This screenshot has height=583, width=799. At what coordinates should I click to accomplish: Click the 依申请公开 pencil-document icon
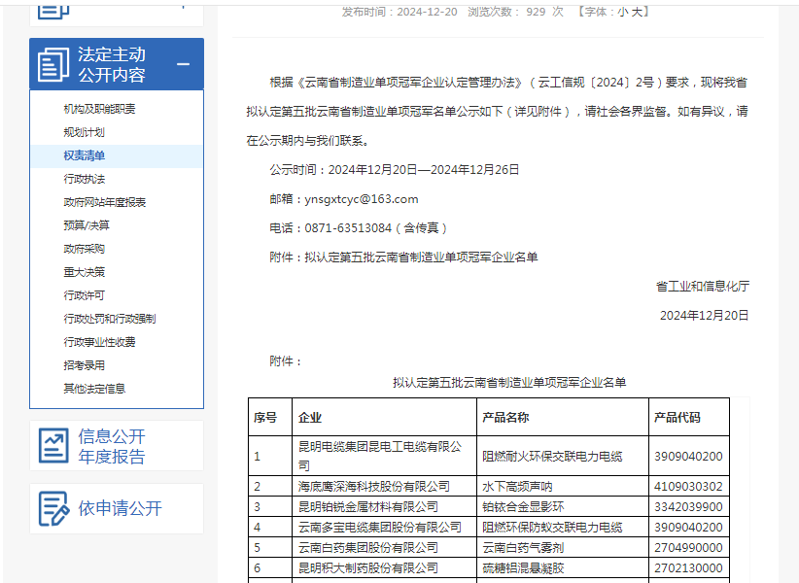click(53, 508)
